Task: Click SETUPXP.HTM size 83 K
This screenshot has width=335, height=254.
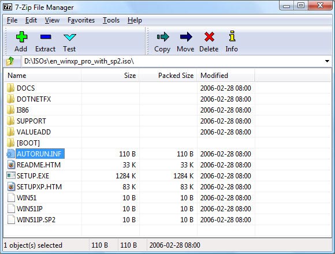Action: 129,187
